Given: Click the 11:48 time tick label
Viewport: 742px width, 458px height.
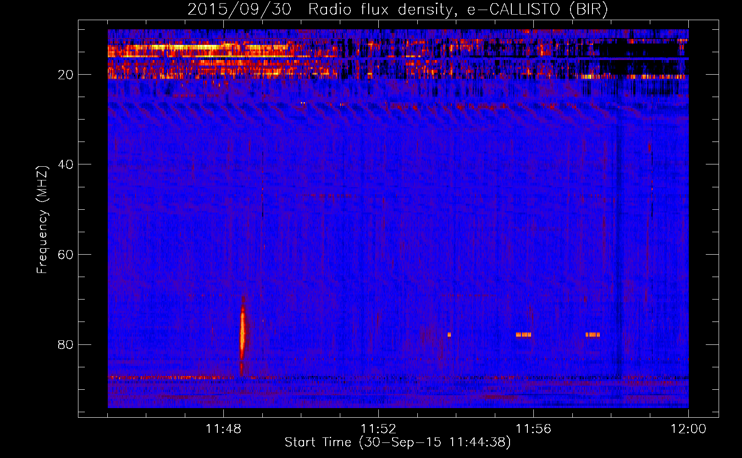Looking at the screenshot, I should [x=223, y=429].
